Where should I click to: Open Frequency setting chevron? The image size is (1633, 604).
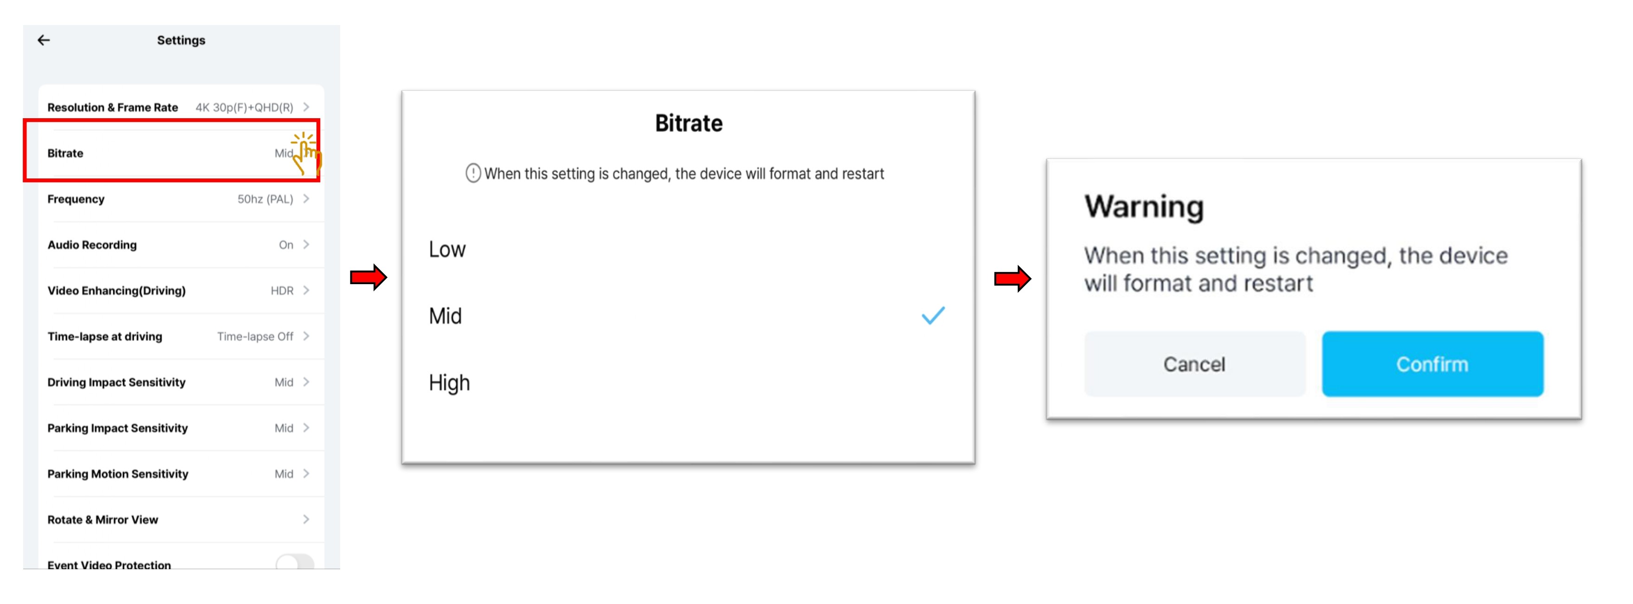pyautogui.click(x=306, y=199)
